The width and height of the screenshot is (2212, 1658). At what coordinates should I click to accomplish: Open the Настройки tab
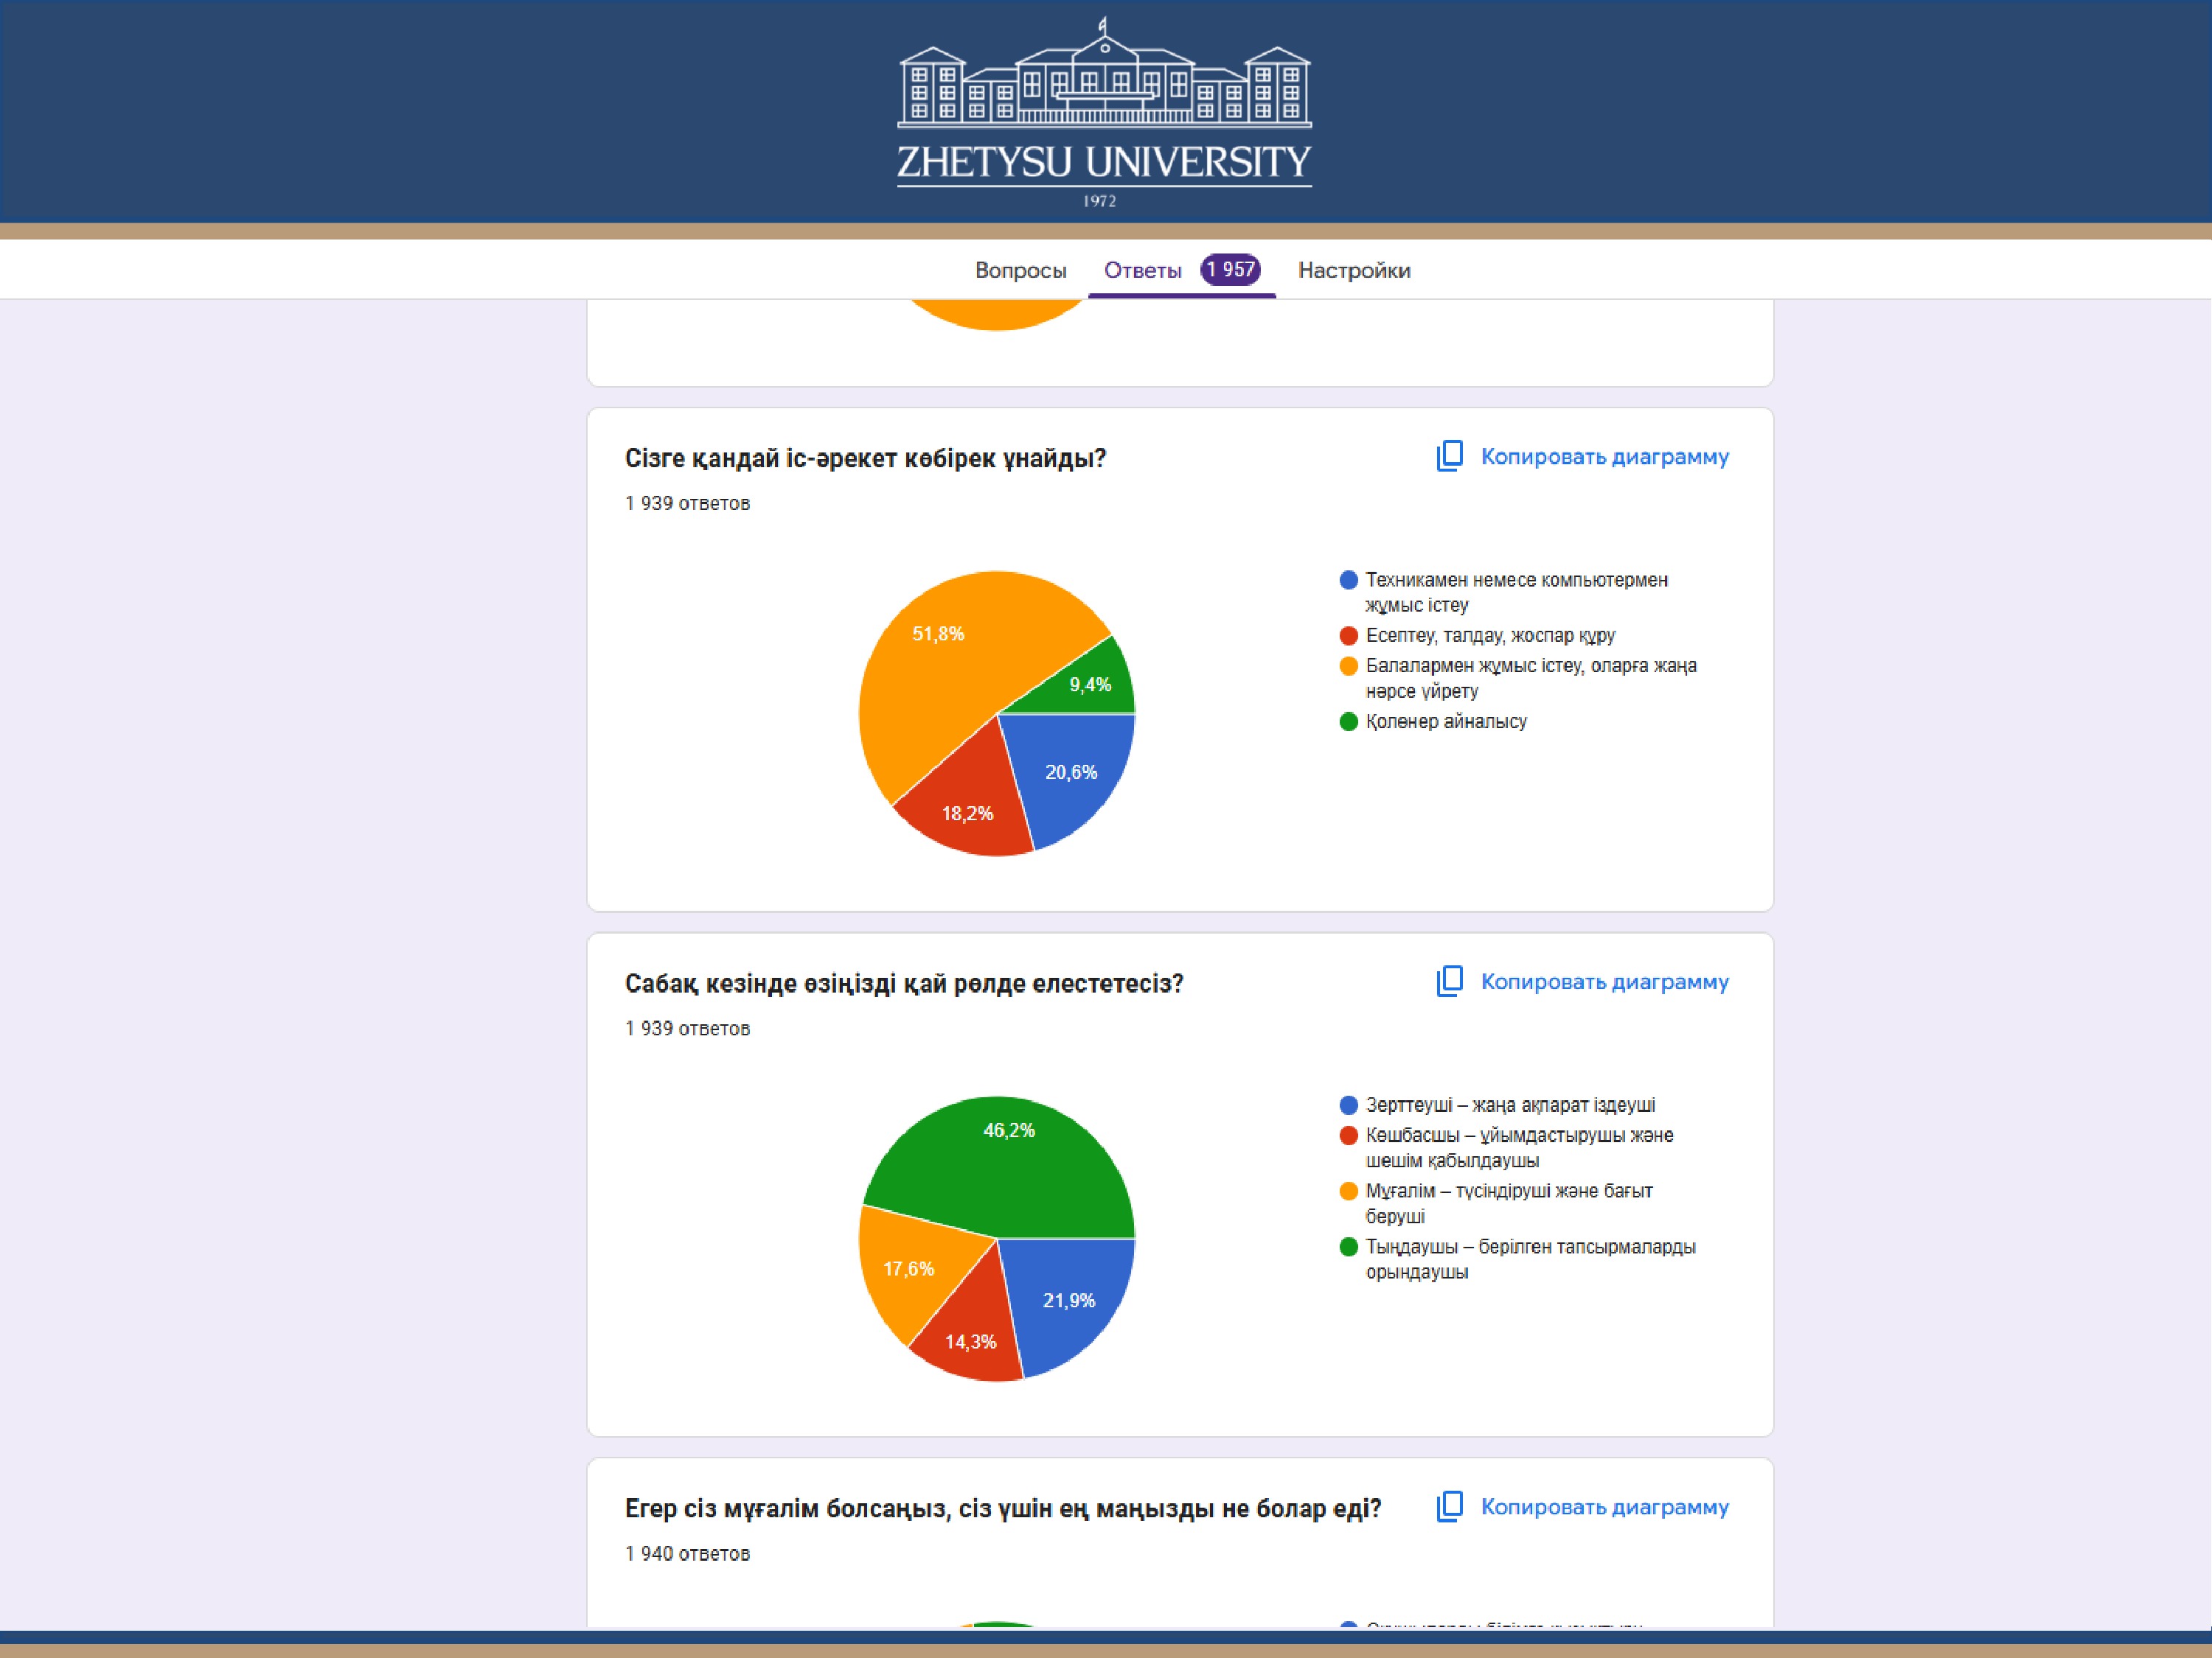coord(1353,270)
